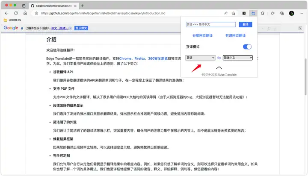Screen dimensions: 308x176
Task: Toggle the 互译模式 switch off
Action: (x=247, y=47)
